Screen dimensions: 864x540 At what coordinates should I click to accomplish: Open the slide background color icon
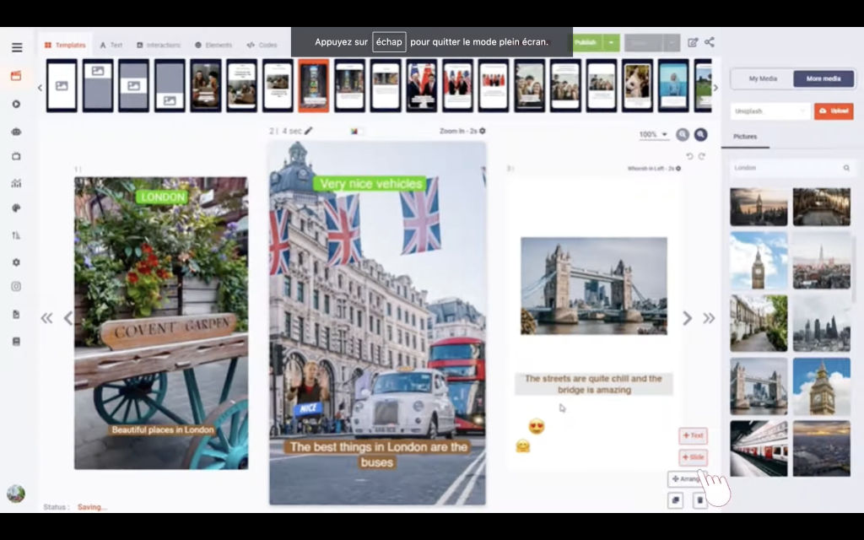point(354,131)
